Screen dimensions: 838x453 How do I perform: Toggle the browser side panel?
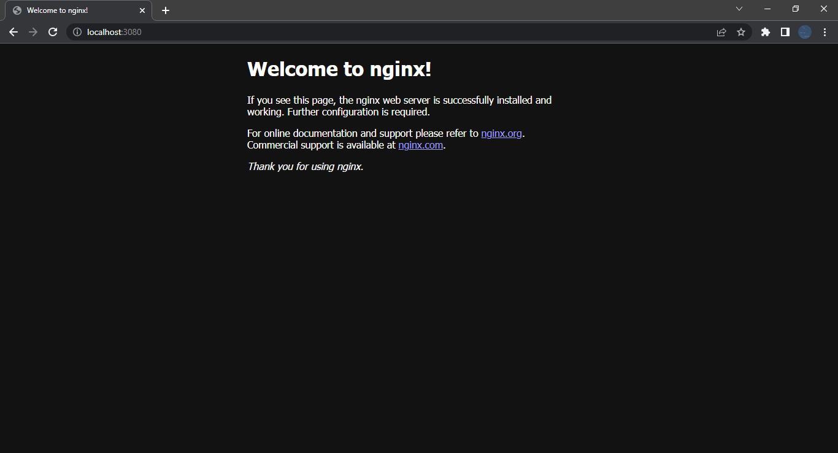click(785, 32)
